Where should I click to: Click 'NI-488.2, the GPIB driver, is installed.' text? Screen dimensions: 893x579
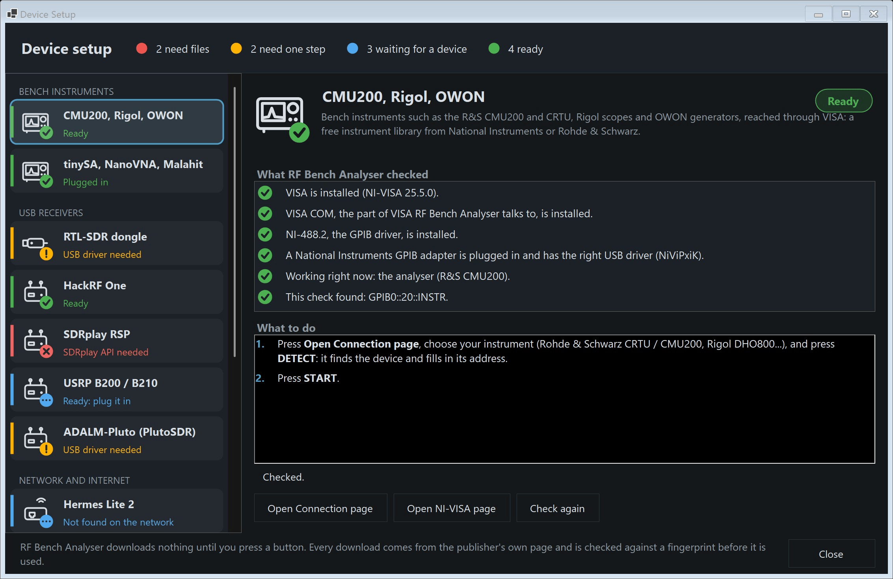click(372, 235)
